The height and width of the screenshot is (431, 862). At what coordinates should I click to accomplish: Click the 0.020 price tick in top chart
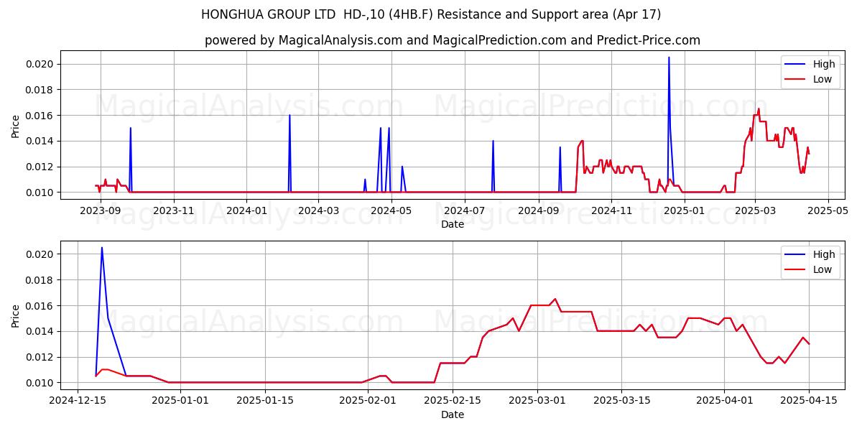point(41,64)
